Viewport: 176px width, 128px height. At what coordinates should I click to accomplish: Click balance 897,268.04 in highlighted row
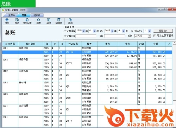pyautogui.click(x=159, y=52)
